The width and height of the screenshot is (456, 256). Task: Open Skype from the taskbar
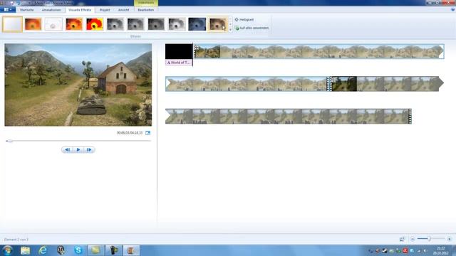click(x=78, y=250)
